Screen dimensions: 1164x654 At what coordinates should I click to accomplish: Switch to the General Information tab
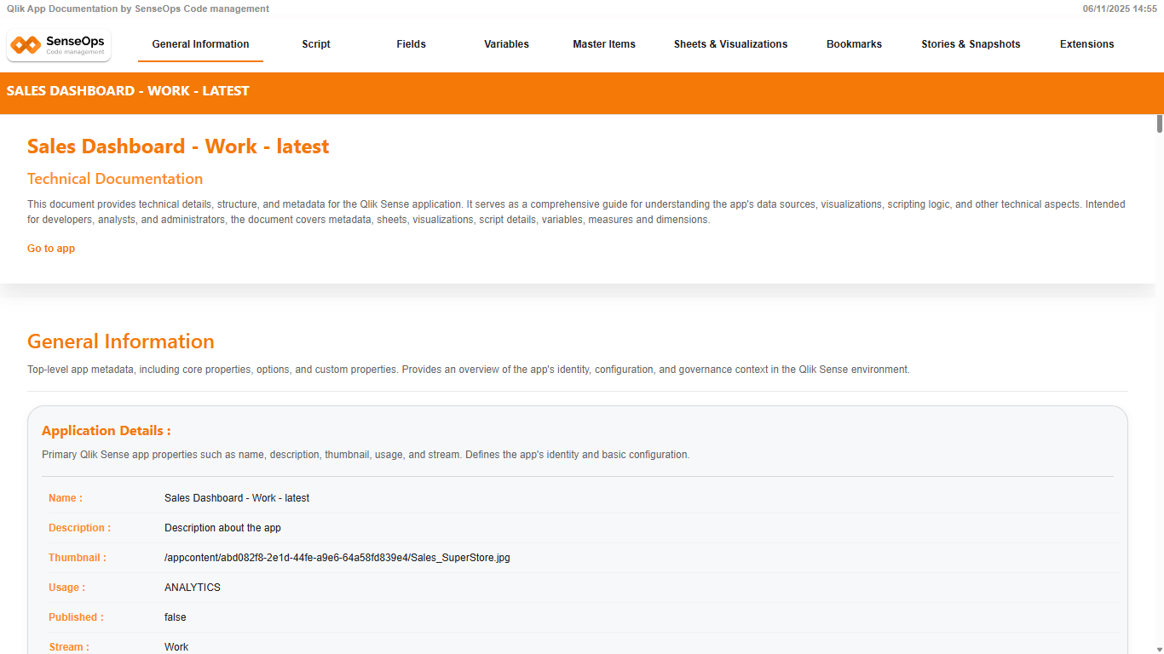(200, 44)
